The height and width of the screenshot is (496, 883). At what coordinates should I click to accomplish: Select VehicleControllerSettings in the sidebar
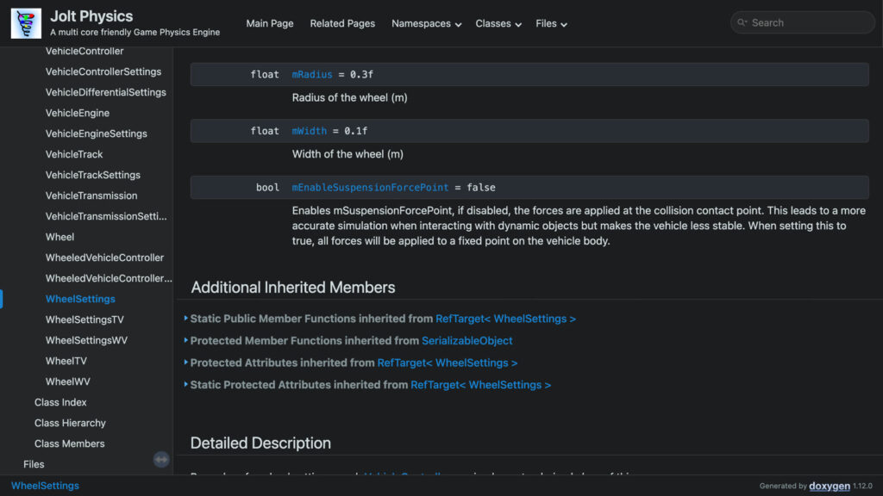coord(103,72)
